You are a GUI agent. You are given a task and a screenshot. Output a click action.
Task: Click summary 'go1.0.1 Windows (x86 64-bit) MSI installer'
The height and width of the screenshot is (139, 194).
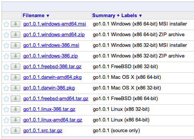tap(140, 24)
